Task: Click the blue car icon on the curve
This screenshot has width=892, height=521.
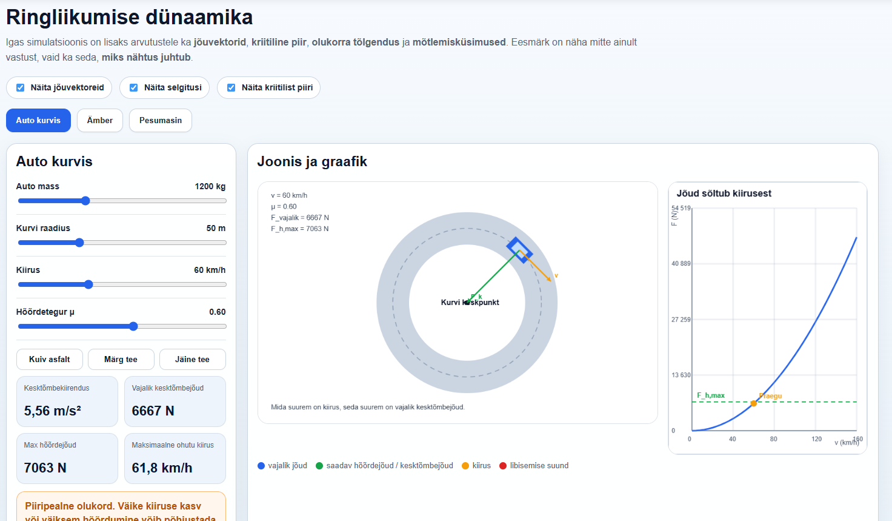Action: 519,250
